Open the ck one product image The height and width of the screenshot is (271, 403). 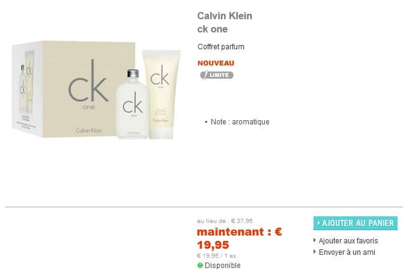(x=96, y=90)
